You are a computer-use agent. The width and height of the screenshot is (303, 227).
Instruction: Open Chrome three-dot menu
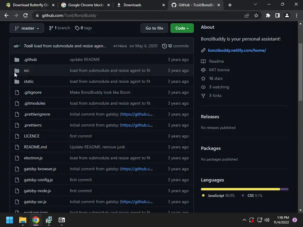click(x=296, y=15)
